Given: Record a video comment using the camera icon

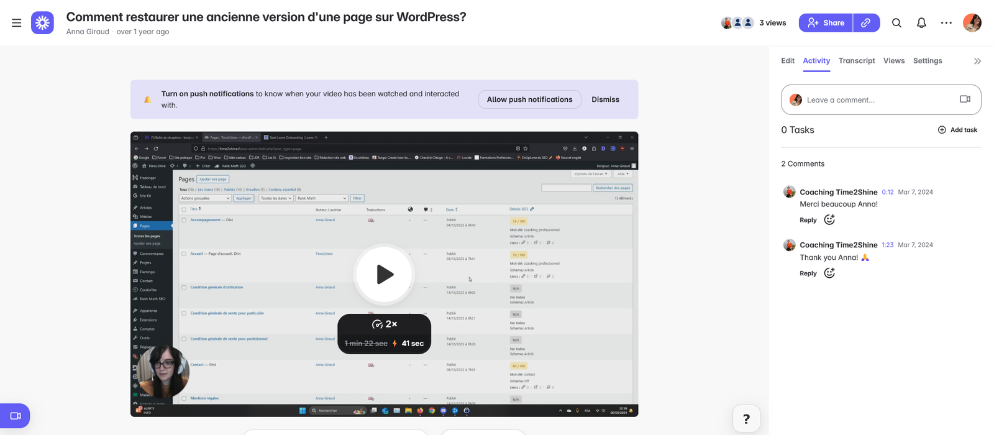Looking at the screenshot, I should [965, 99].
